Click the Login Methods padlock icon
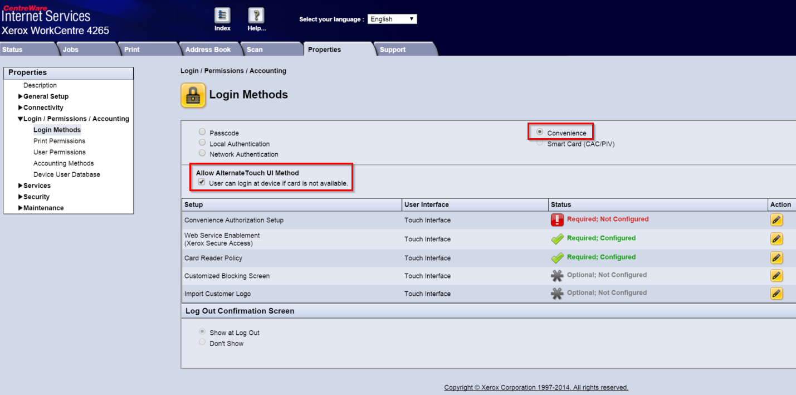The height and width of the screenshot is (395, 796). click(x=193, y=95)
